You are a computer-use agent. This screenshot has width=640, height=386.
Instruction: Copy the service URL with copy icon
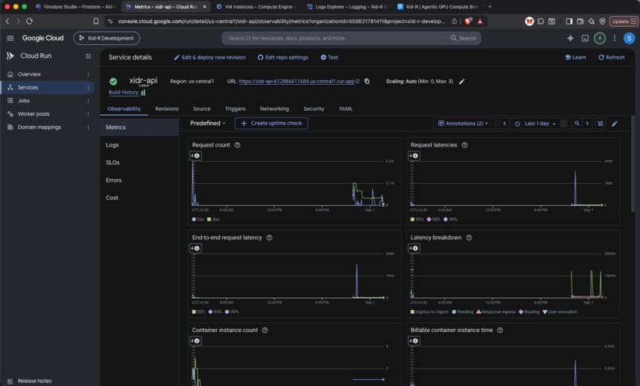tap(367, 81)
